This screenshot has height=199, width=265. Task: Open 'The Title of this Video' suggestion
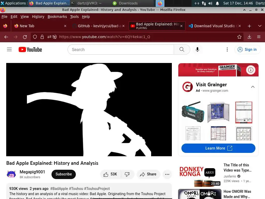(x=238, y=168)
